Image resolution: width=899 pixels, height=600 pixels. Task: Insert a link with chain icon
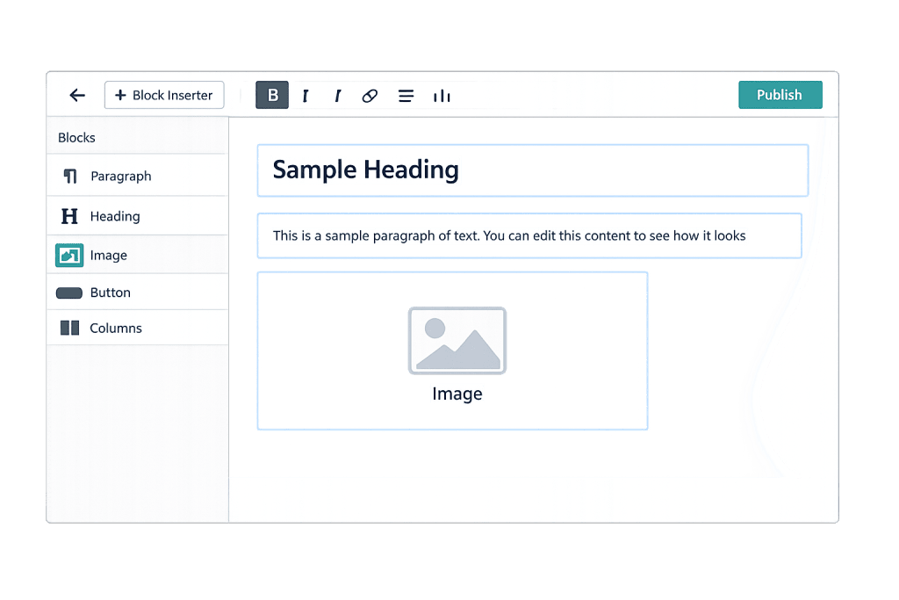tap(370, 96)
